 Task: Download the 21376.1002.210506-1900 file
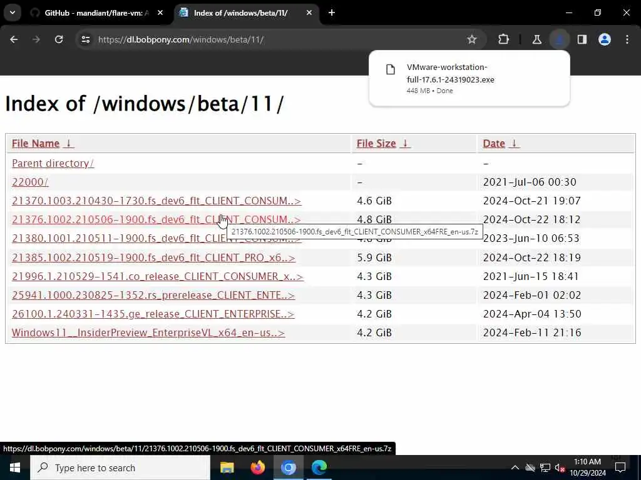click(156, 219)
